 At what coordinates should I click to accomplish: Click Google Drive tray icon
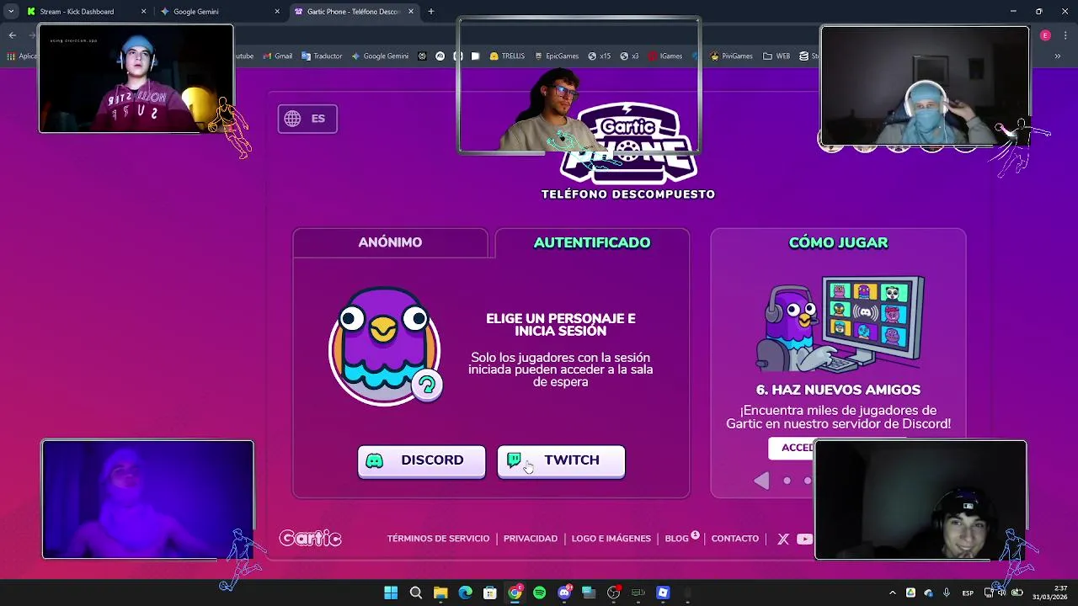tap(910, 593)
